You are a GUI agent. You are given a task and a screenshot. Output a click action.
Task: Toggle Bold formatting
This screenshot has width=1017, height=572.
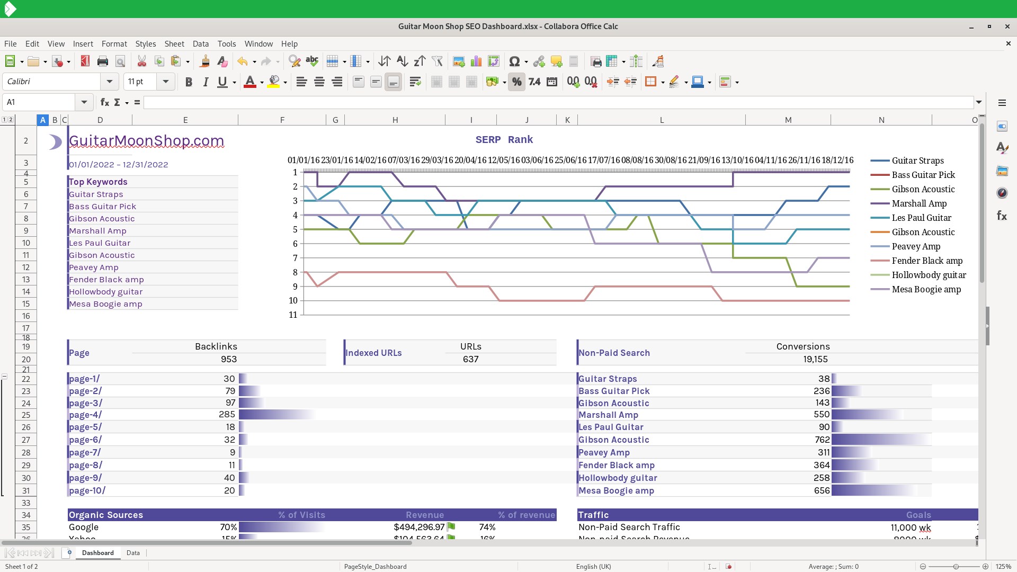tap(189, 82)
